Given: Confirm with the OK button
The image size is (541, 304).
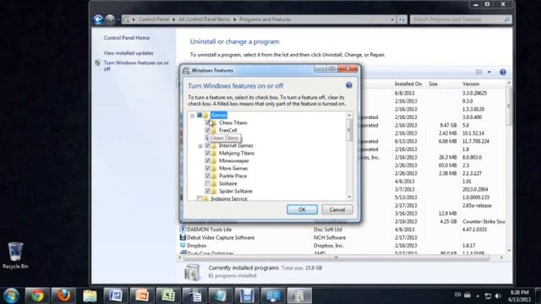Looking at the screenshot, I should tap(302, 209).
